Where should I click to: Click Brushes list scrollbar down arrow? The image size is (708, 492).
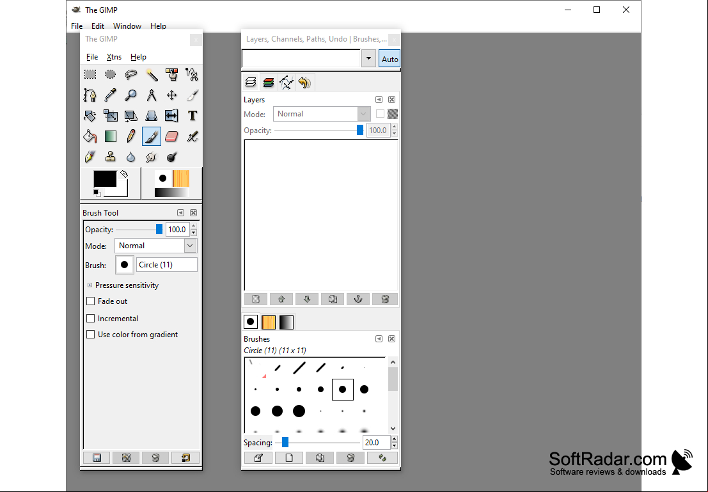click(x=393, y=428)
